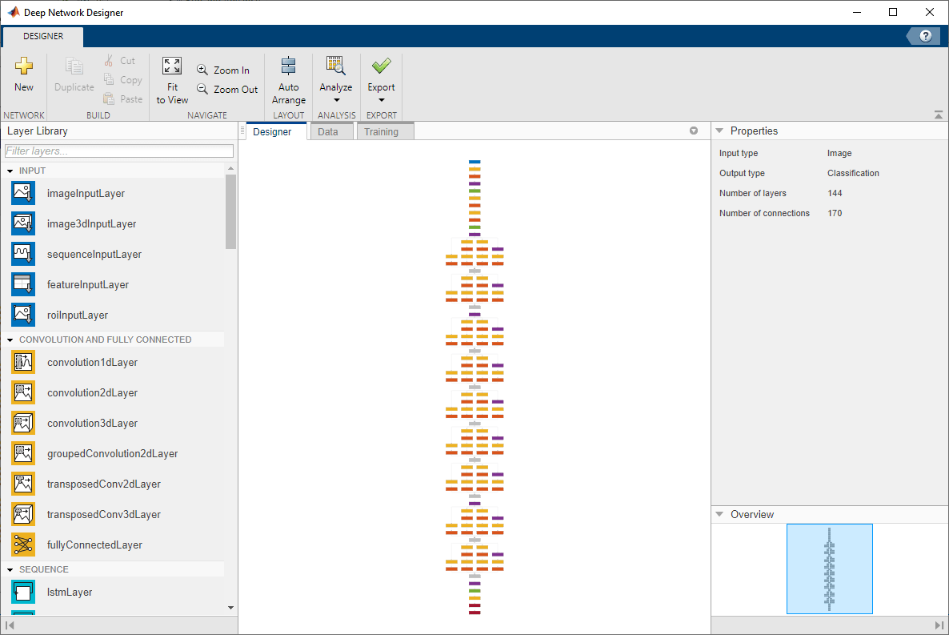Screen dimensions: 949x635
Task: Collapse the Properties panel
Action: [x=719, y=131]
